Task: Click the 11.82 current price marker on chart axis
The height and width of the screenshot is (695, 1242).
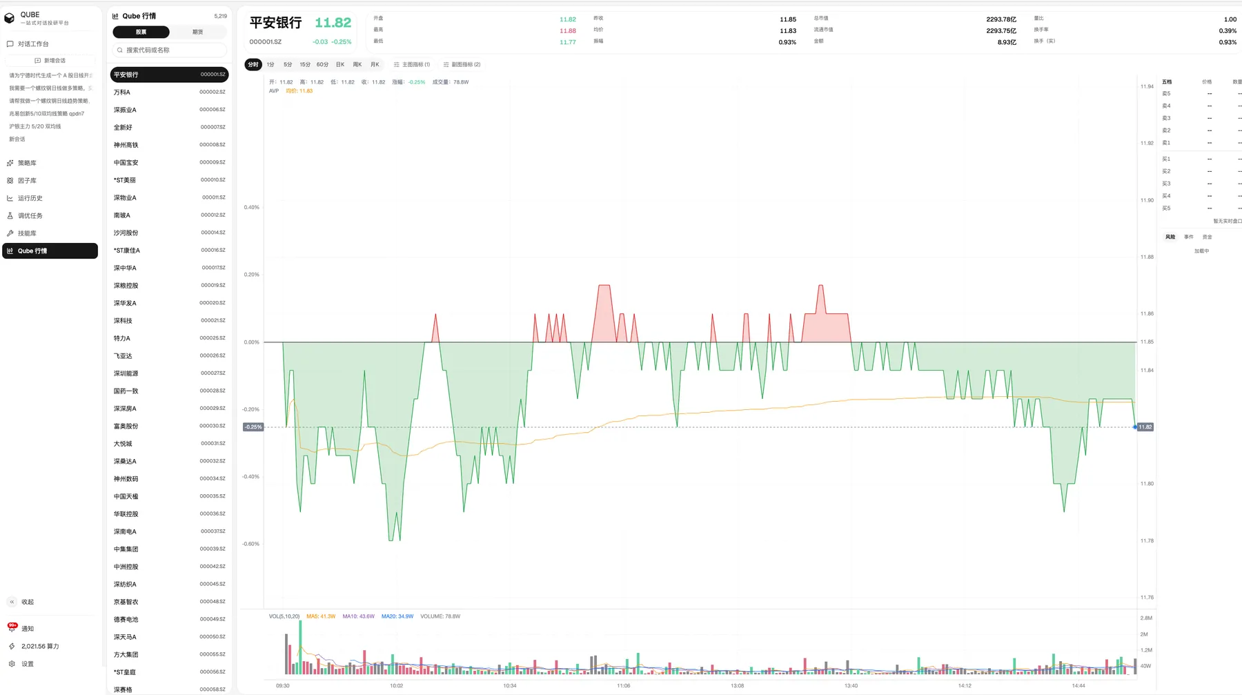Action: click(1145, 427)
